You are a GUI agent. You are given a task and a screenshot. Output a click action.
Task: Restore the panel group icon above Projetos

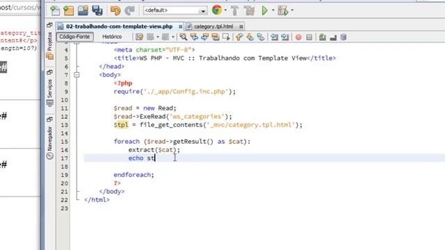pos(49,25)
